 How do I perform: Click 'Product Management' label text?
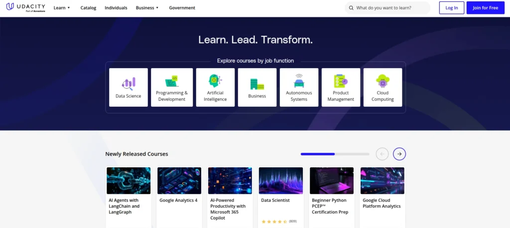(x=341, y=96)
